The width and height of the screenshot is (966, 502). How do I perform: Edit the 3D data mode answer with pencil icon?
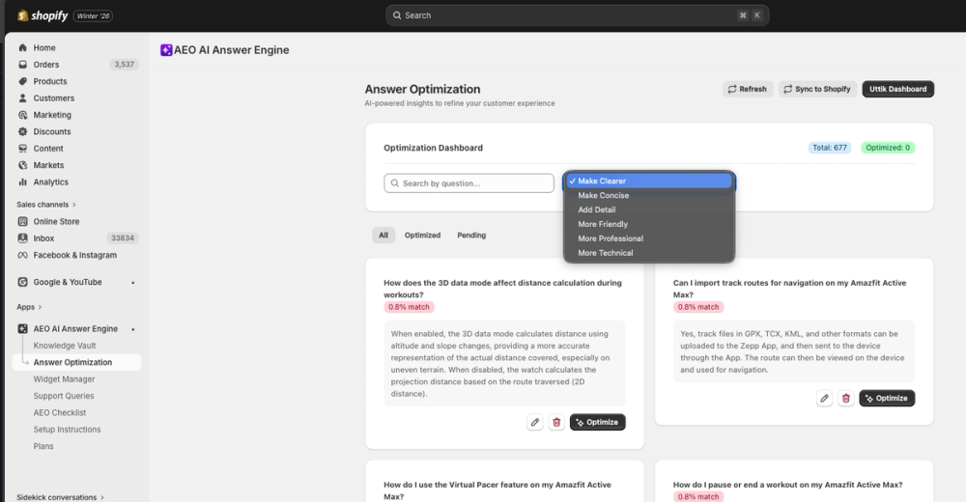[x=535, y=422]
